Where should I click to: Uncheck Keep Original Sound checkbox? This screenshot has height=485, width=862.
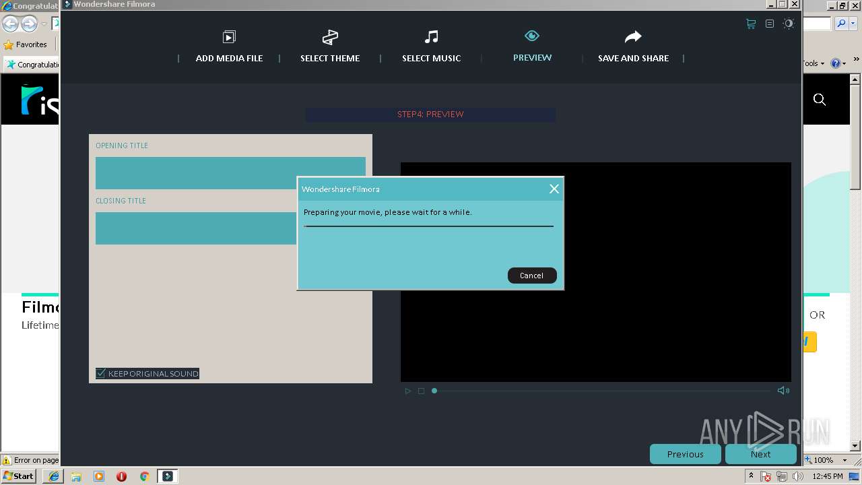101,373
